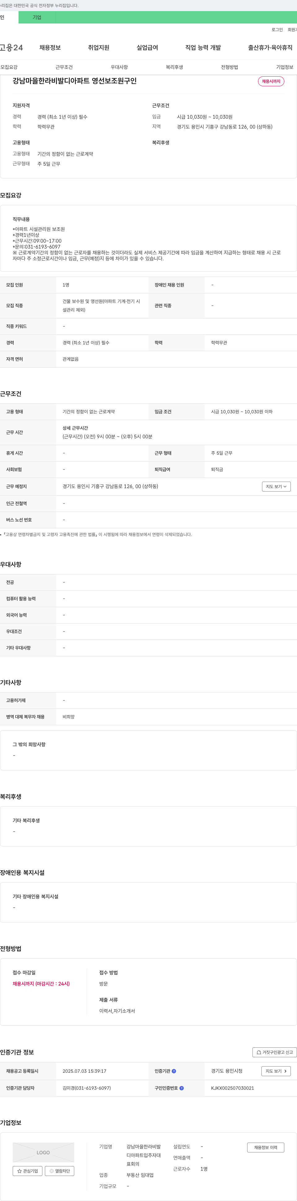Click 퇴직금 value in 퇴직급여 row
297x1201 pixels.
click(x=217, y=470)
